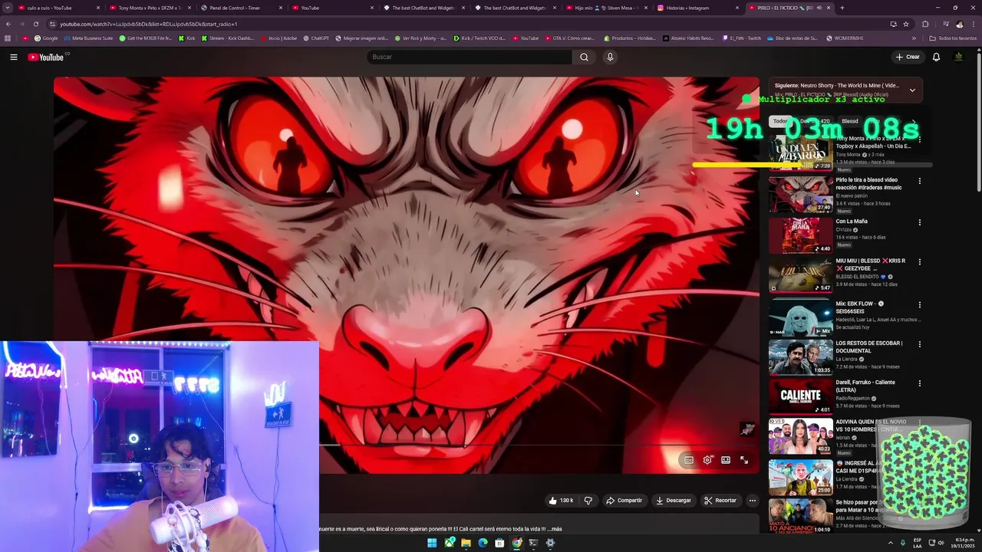Open Pirlo le tira a blessd video
Viewport: 982px width, 552px height.
point(868,184)
